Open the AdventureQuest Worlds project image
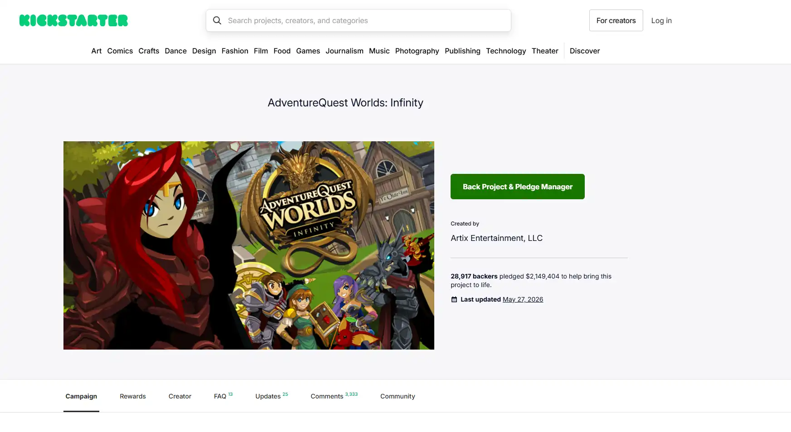Viewport: 791px width, 432px height. coord(249,245)
